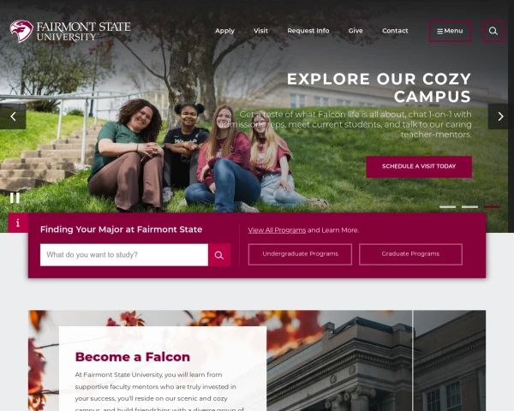Click Schedule a Visit Today button

pyautogui.click(x=419, y=167)
